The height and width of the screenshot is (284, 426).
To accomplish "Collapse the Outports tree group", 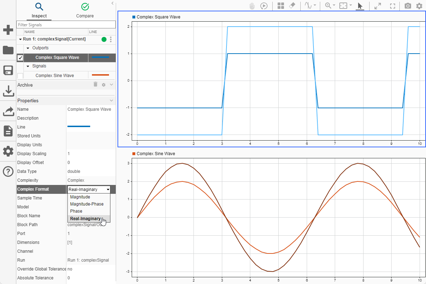I will point(28,48).
